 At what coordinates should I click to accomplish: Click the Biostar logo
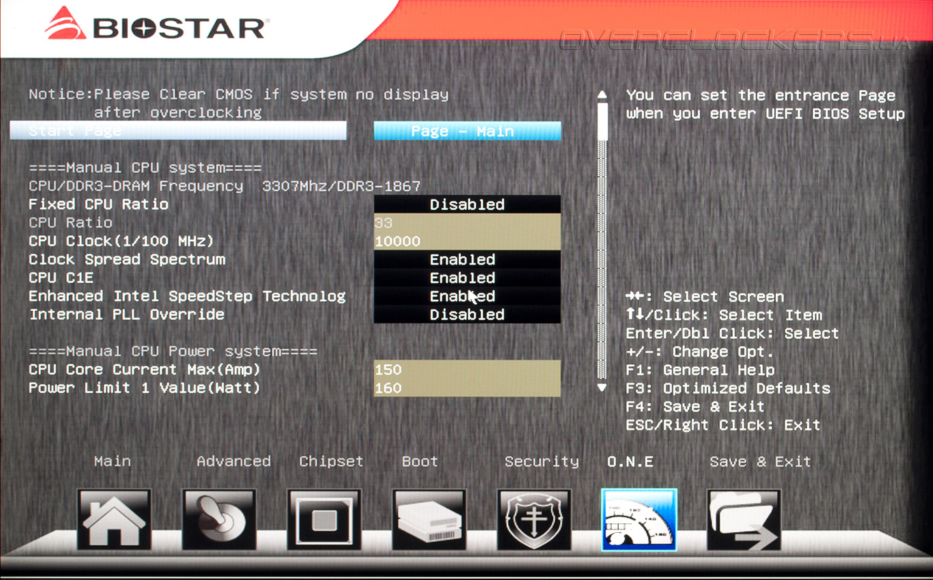(156, 25)
